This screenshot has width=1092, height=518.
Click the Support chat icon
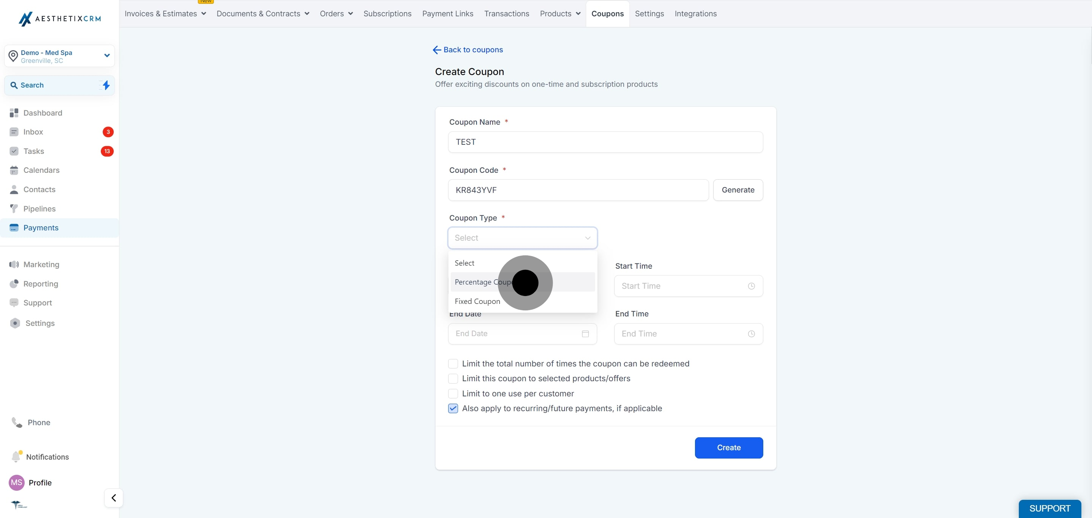pos(14,303)
